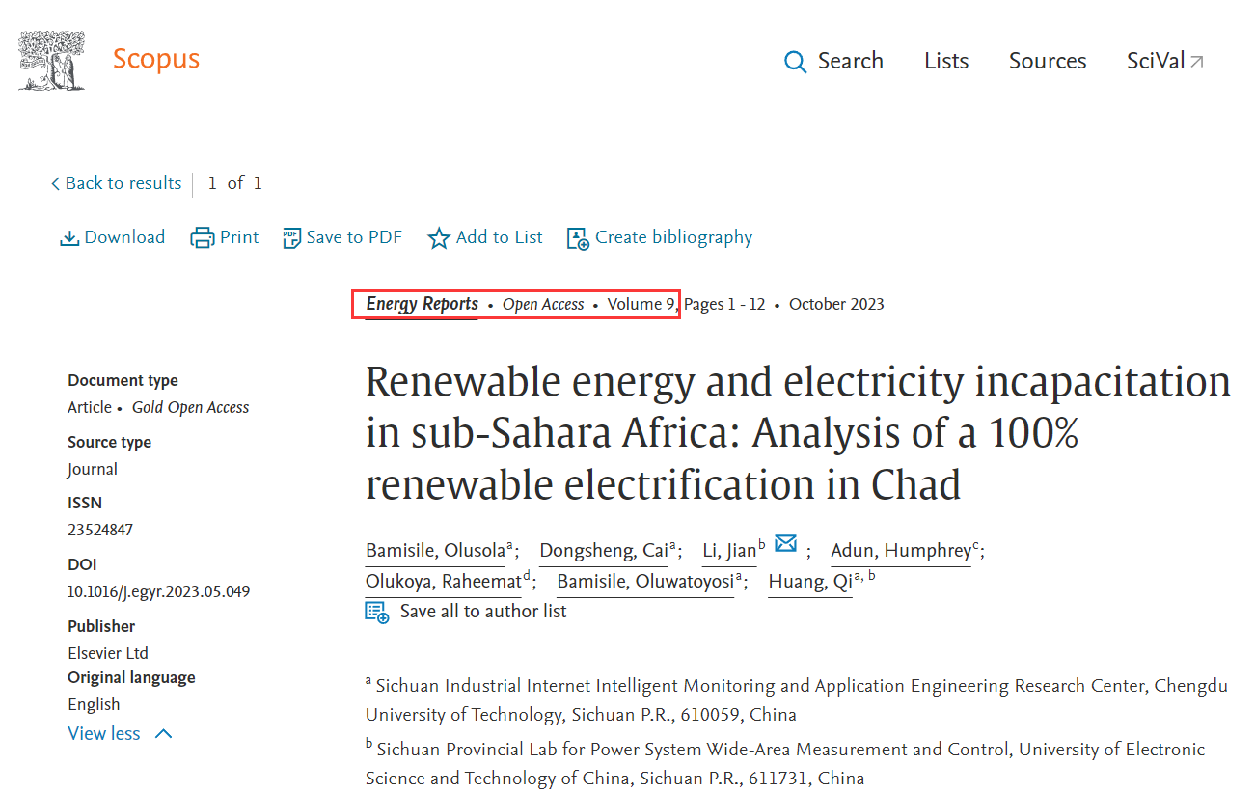1255x793 pixels.
Task: Open author Bamisile, Olusola profile
Action: (x=436, y=551)
